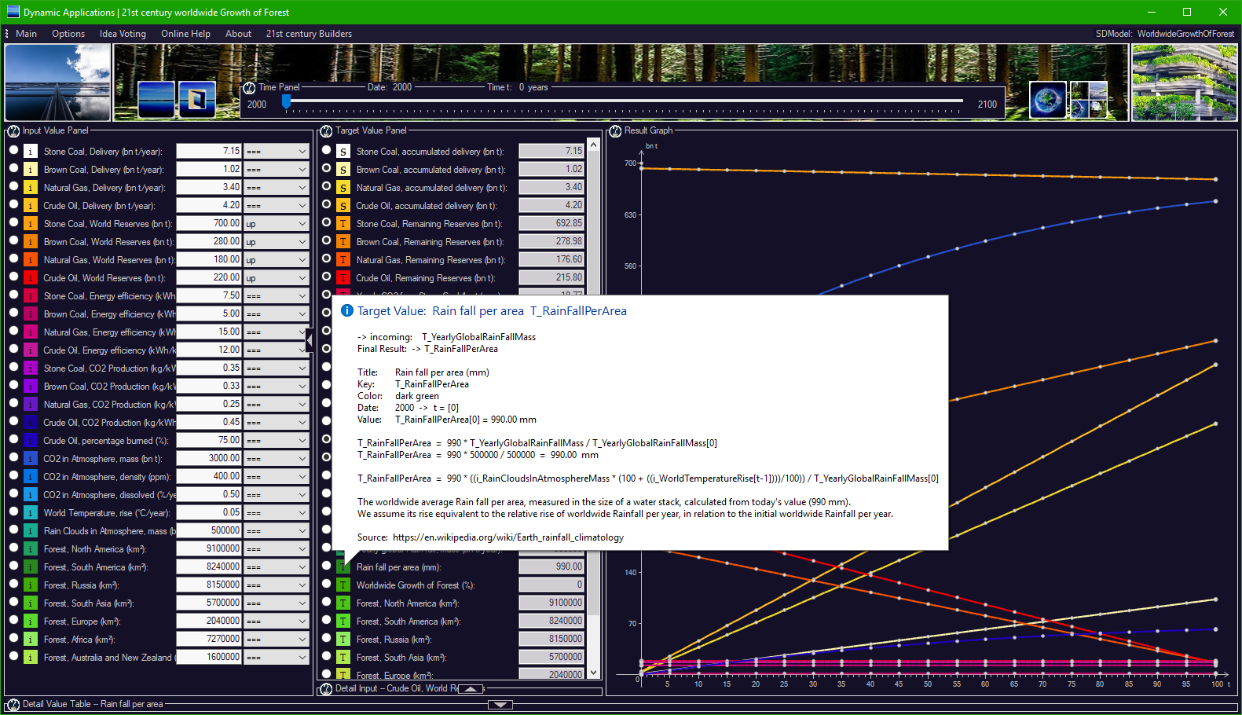Open the dropdown next to World Temperature rise
The width and height of the screenshot is (1242, 715).
[x=277, y=513]
